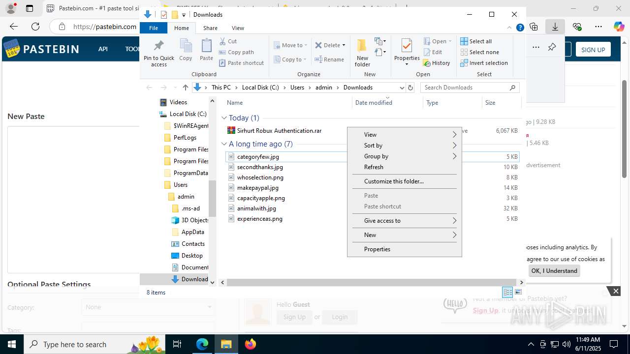Click the Edit icon in Open group
Image resolution: width=630 pixels, height=354 pixels.
[427, 52]
